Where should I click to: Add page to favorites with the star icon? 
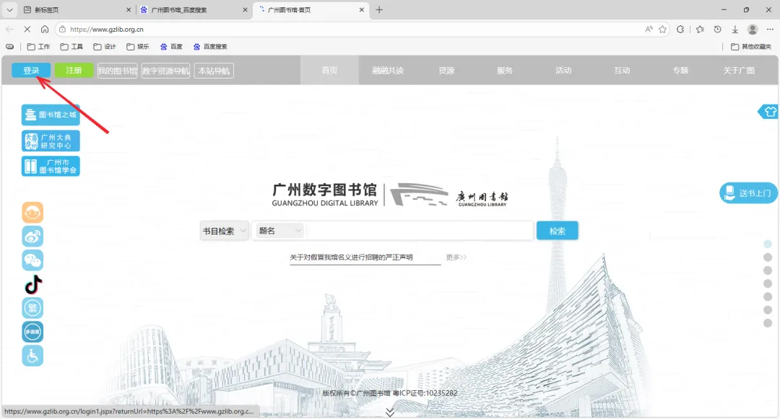662,30
